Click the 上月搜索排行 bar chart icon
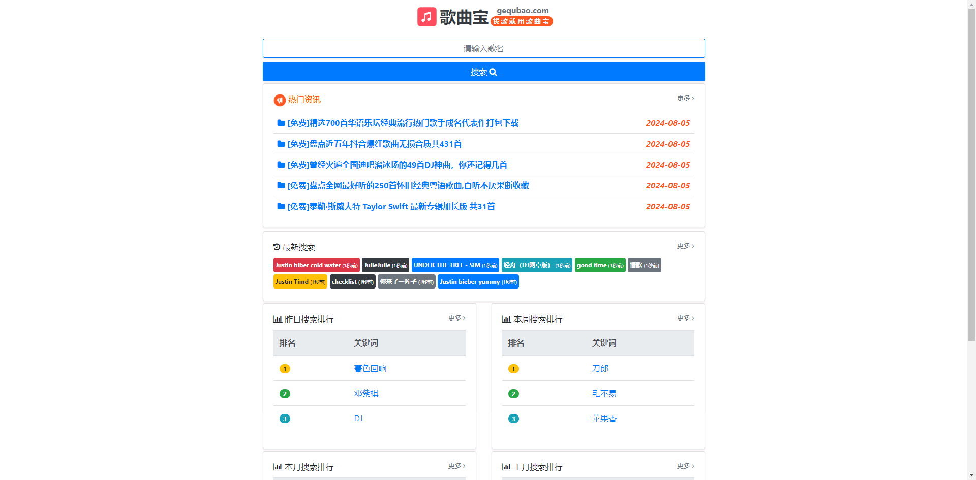Viewport: 976px width, 480px height. point(506,467)
